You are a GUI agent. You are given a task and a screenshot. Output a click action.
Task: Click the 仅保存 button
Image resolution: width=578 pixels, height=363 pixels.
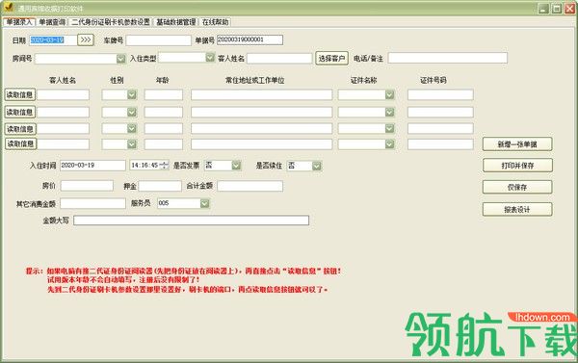click(x=517, y=187)
